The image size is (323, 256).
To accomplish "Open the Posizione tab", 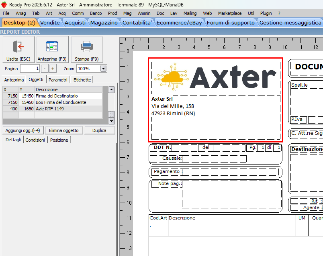I will [59, 140].
